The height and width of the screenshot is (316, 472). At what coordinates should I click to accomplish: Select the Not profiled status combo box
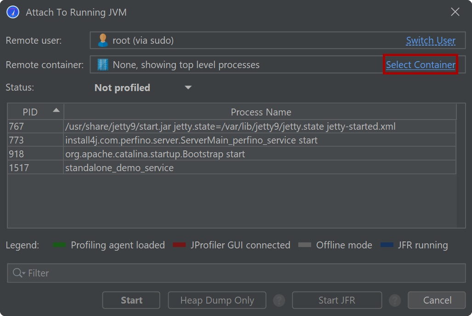(x=142, y=88)
